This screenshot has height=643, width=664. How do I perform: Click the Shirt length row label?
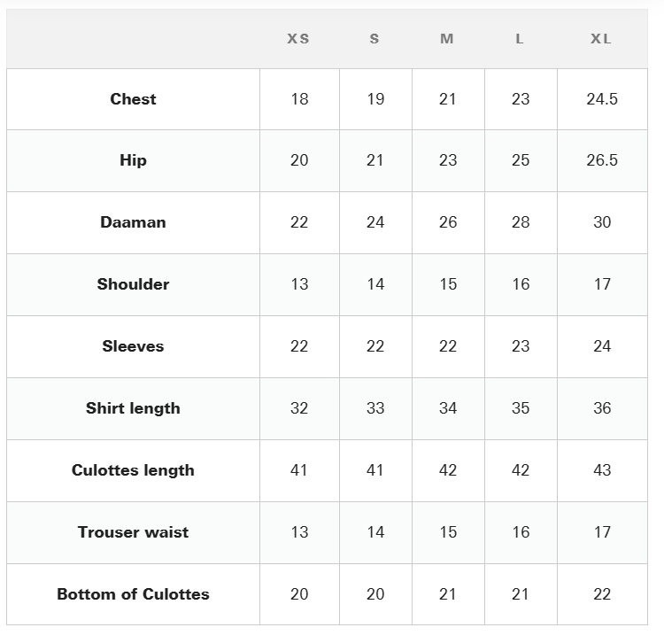pyautogui.click(x=133, y=408)
